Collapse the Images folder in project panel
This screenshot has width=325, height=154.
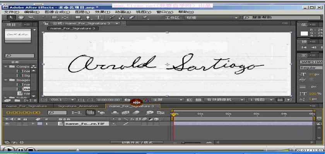(5, 80)
